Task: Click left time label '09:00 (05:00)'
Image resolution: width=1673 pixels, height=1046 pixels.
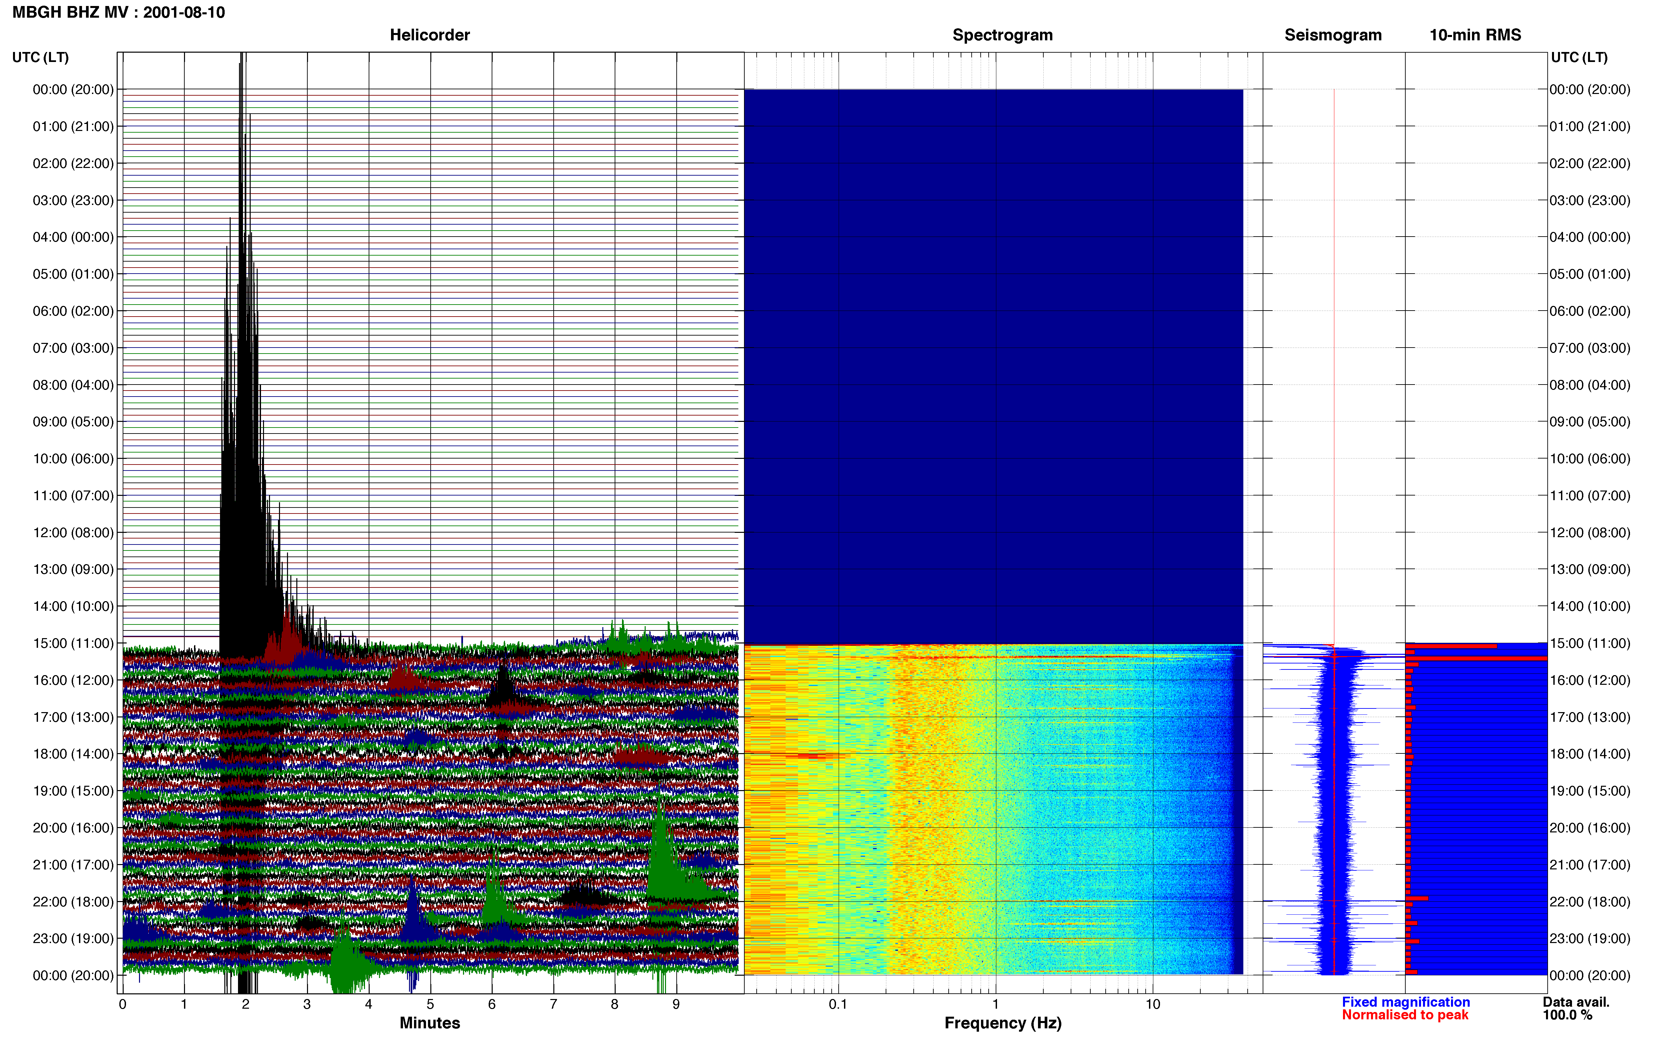Action: (x=73, y=422)
